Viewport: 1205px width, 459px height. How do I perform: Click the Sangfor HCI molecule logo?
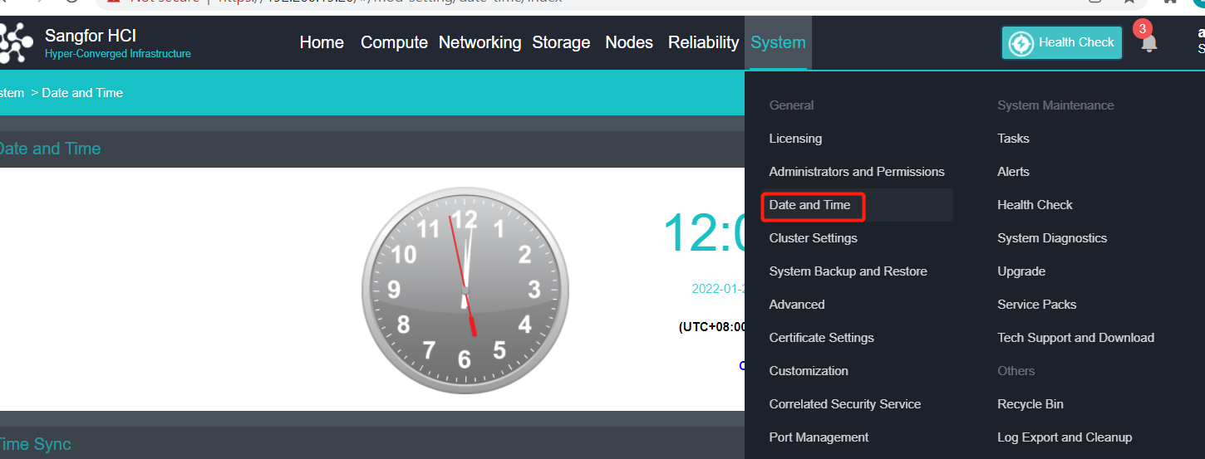coord(17,43)
